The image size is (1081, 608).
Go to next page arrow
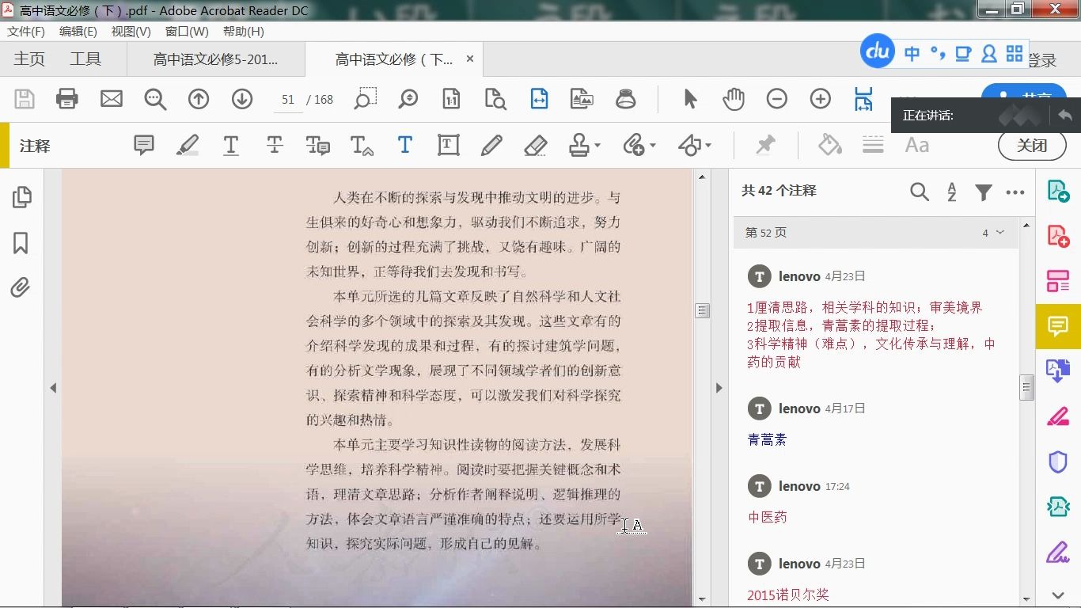(x=242, y=99)
